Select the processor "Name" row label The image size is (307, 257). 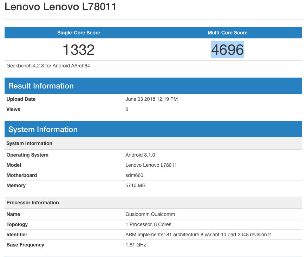click(x=13, y=214)
